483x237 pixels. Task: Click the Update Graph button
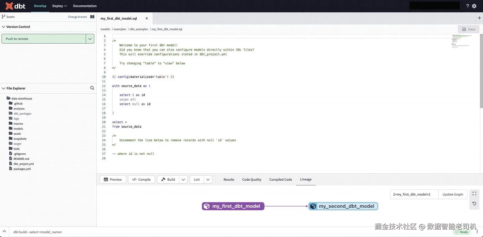453,194
